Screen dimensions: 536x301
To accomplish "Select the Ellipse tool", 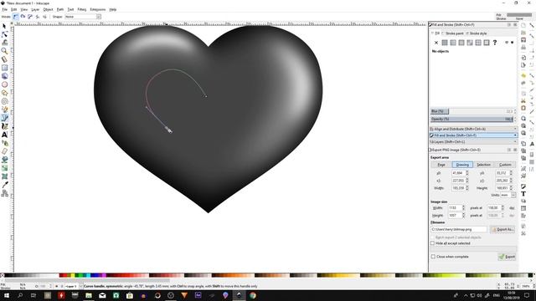I will pyautogui.click(x=4, y=84).
